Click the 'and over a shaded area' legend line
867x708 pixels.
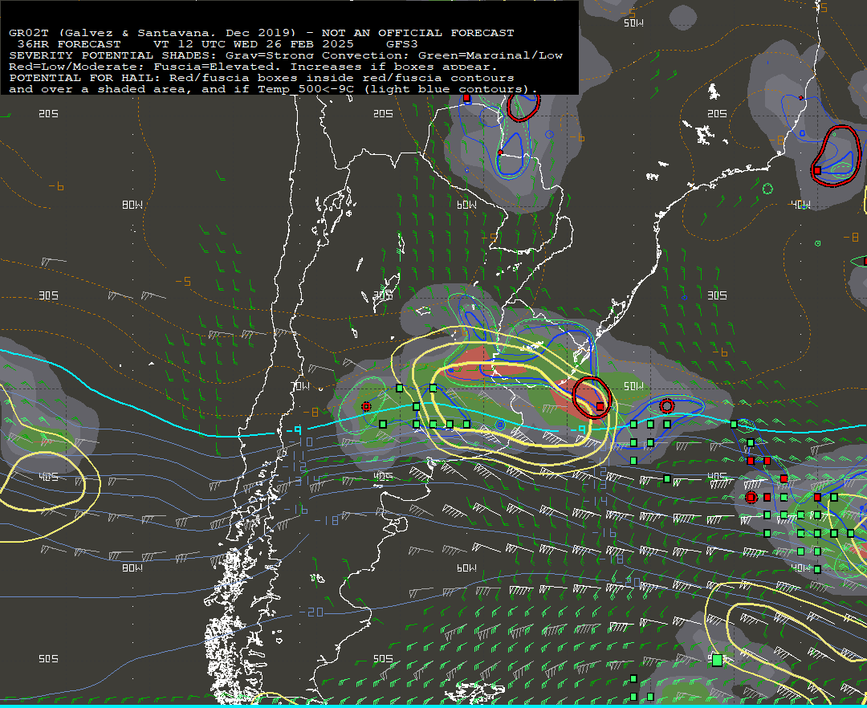tap(273, 89)
